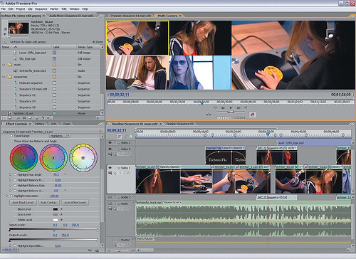Select the blonde sunglasses camera angle thumbnail
The image size is (356, 259).
click(200, 73)
